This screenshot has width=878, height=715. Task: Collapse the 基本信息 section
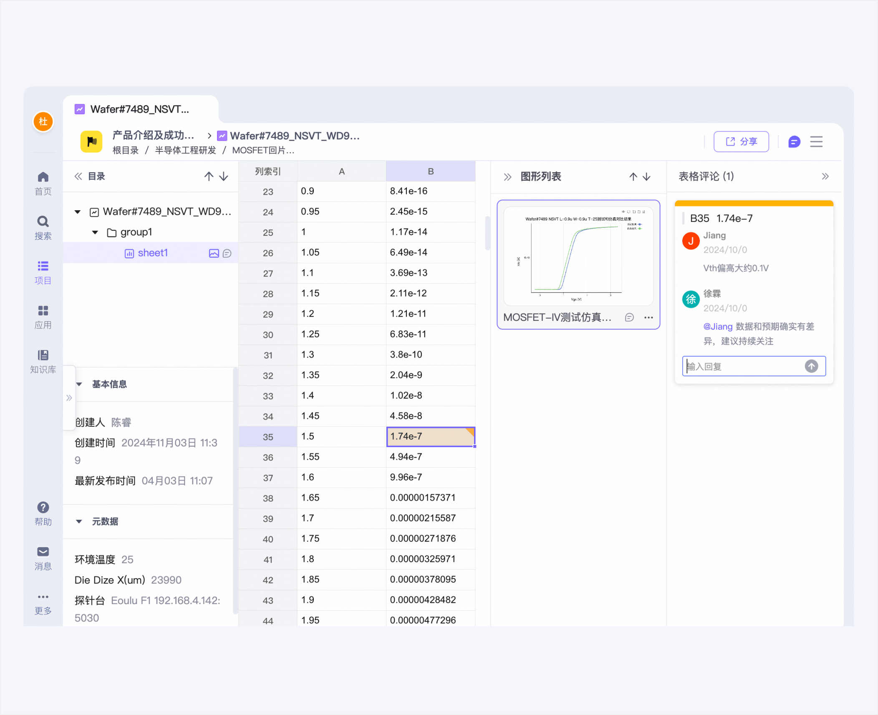pyautogui.click(x=79, y=384)
